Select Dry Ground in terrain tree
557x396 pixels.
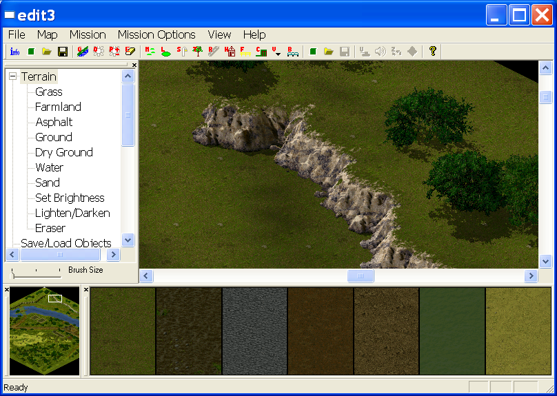pyautogui.click(x=64, y=152)
